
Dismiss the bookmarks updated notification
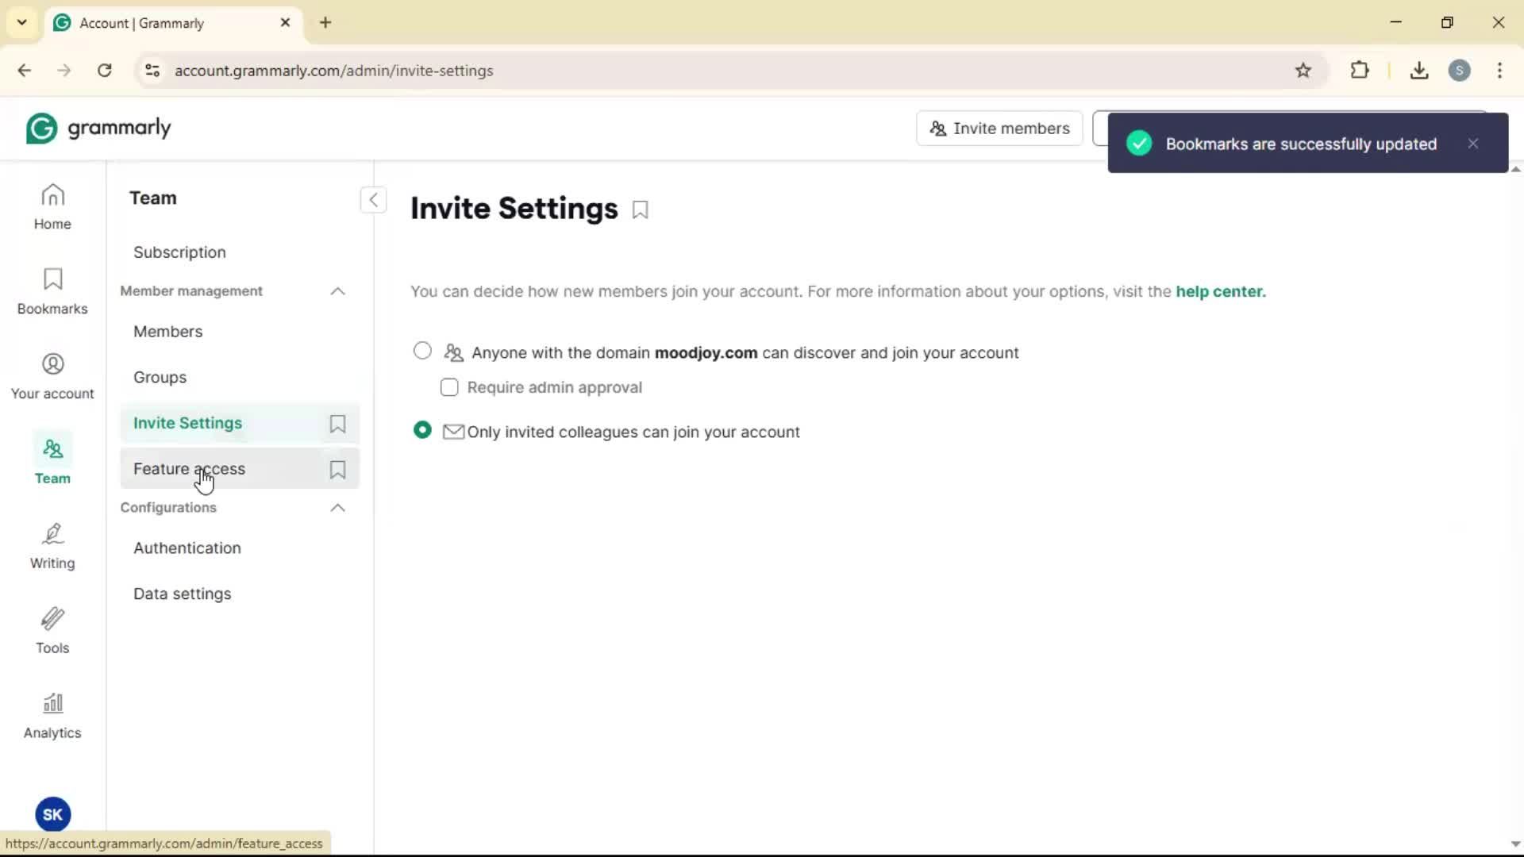1473,144
